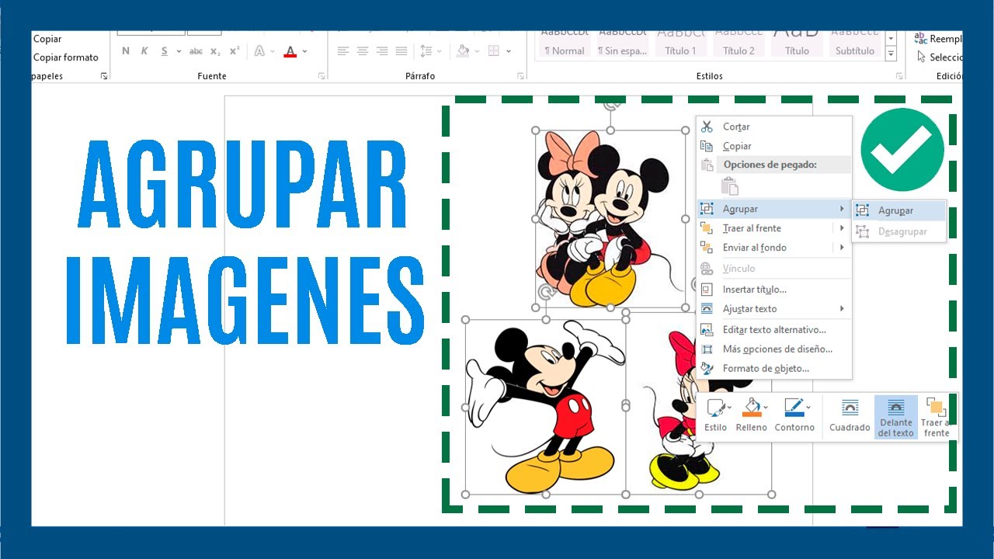Apply underline (S) formatting

point(164,51)
